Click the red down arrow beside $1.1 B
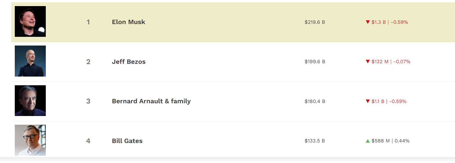 368,101
